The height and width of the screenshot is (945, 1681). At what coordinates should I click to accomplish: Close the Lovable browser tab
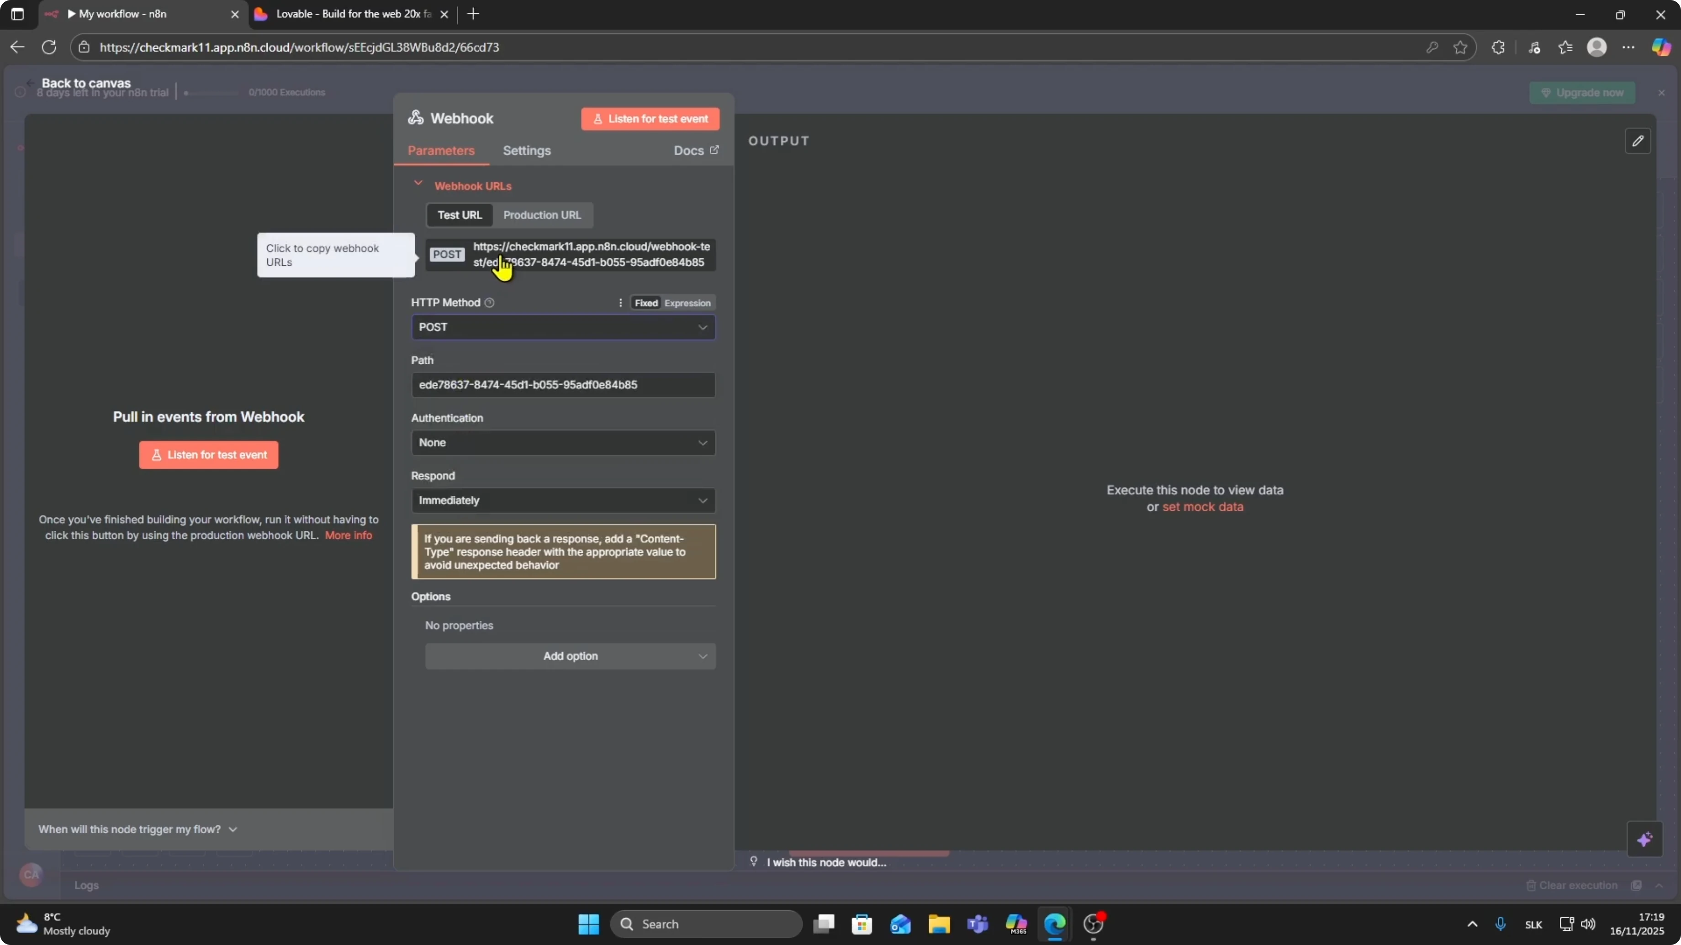[x=444, y=14]
